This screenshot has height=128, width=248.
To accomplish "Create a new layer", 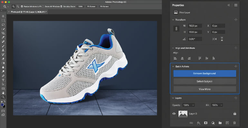I will (227, 123).
